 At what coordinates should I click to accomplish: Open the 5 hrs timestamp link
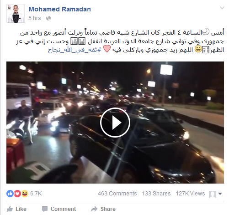coord(35,18)
